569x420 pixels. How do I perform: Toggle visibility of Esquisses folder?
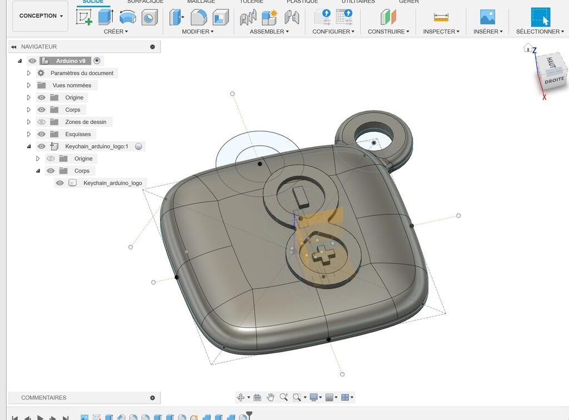[x=42, y=134]
